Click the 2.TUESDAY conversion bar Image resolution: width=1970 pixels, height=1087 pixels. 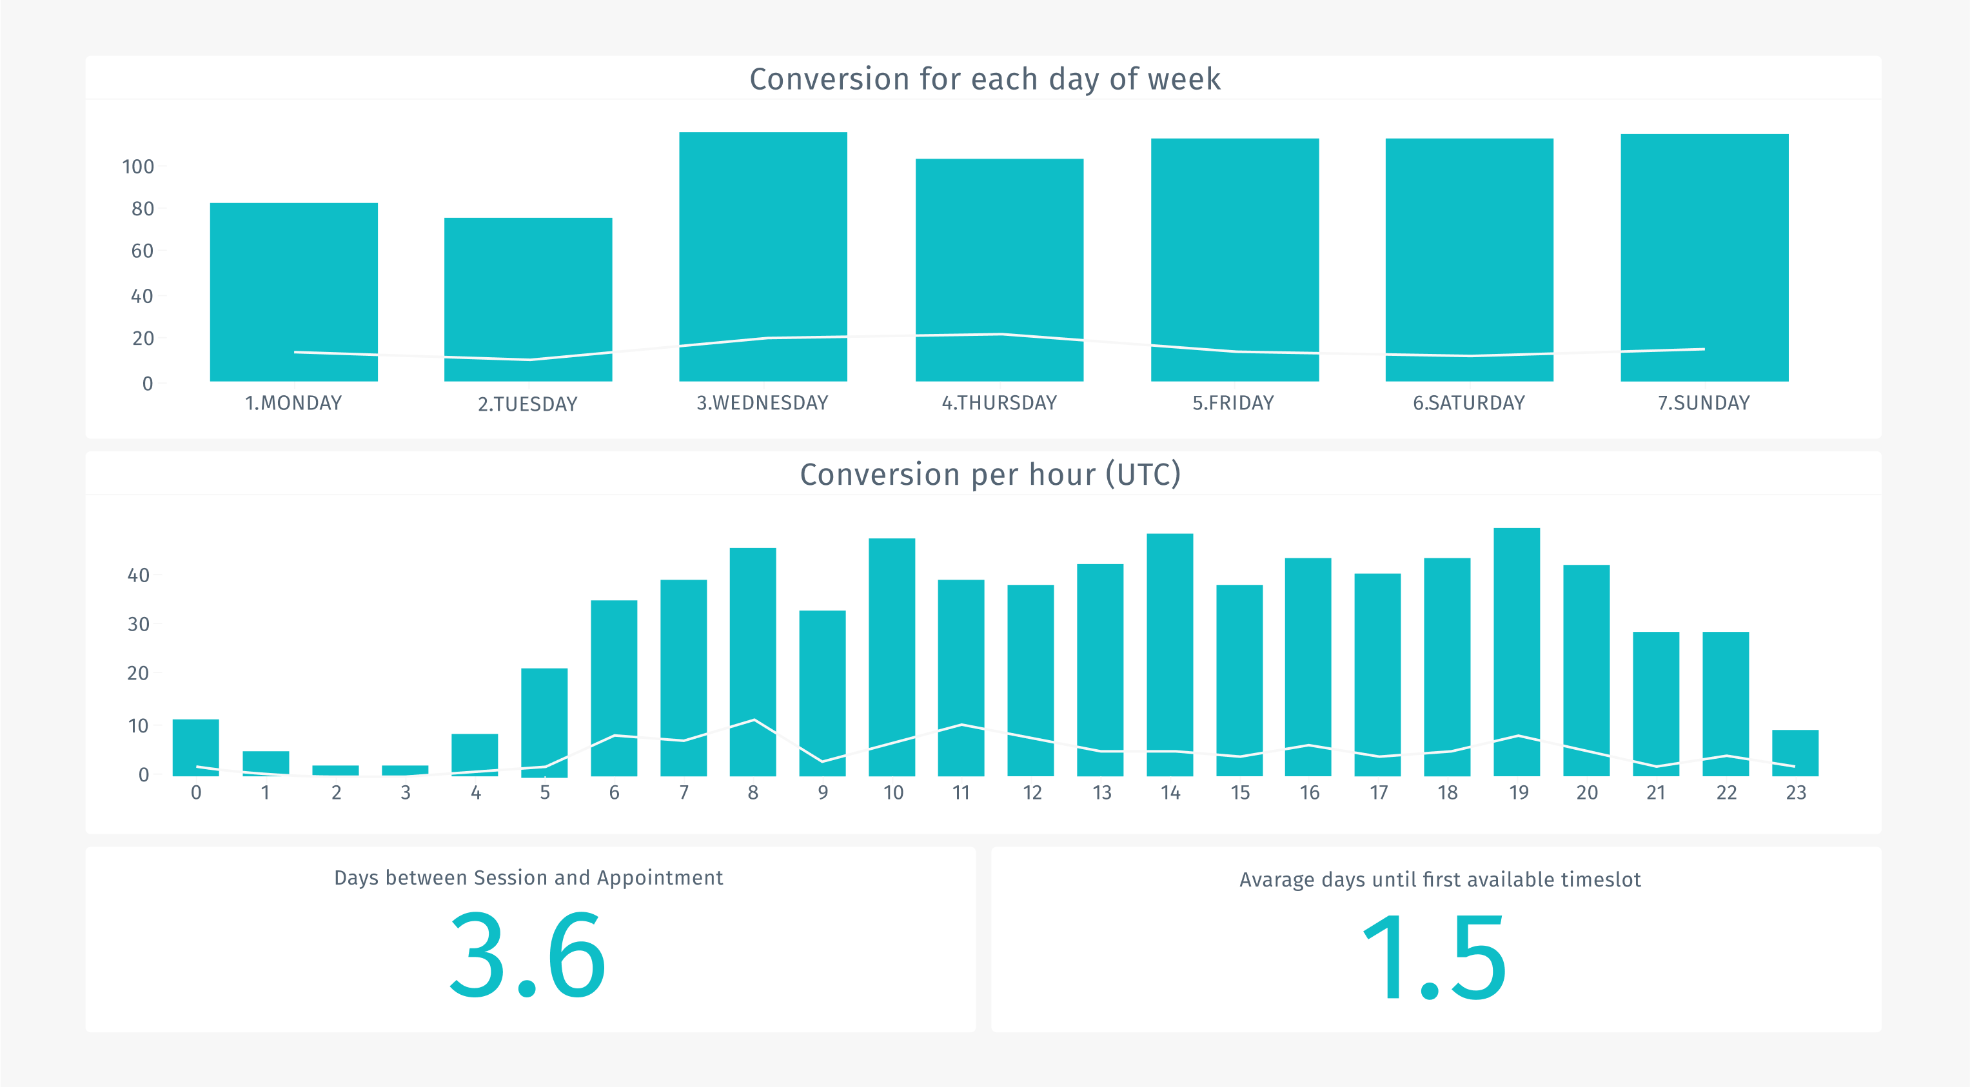(528, 300)
